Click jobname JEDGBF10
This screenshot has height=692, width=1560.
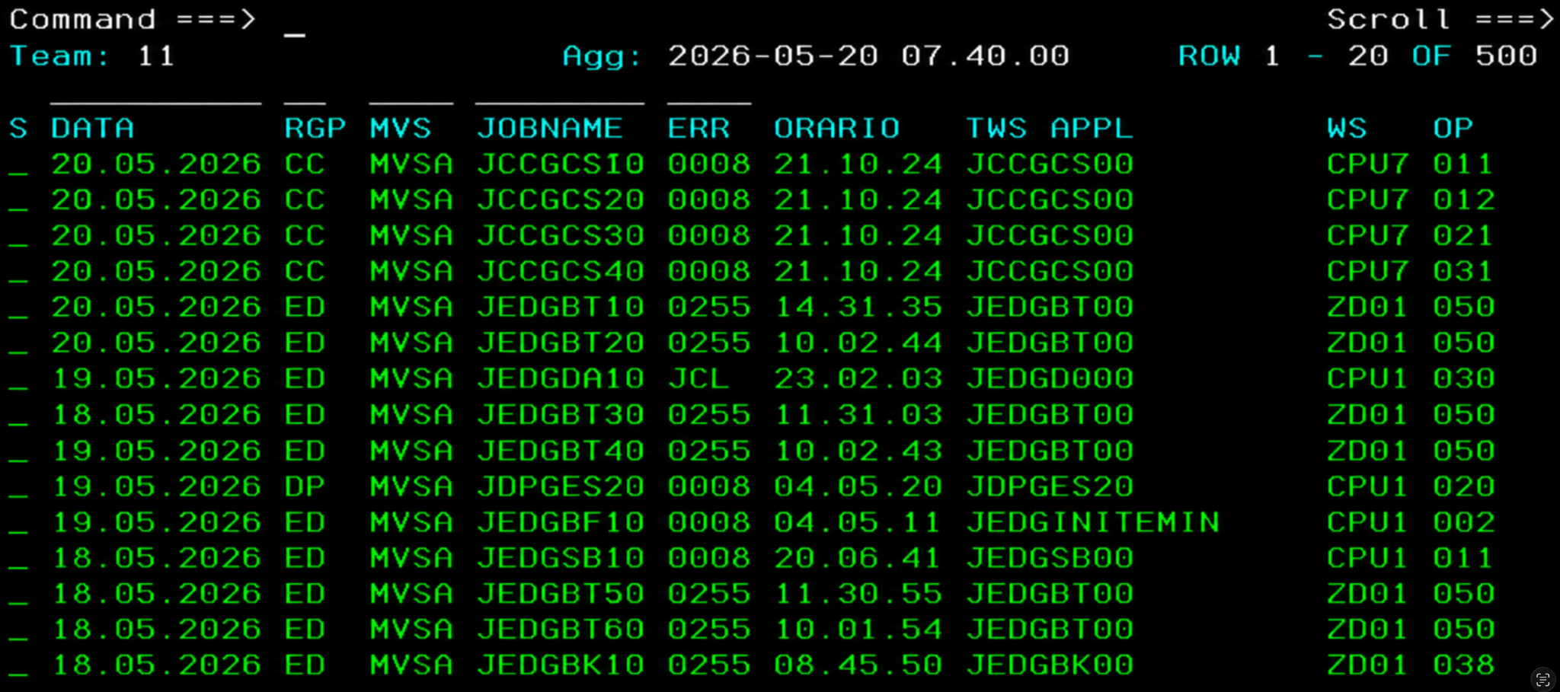[561, 523]
